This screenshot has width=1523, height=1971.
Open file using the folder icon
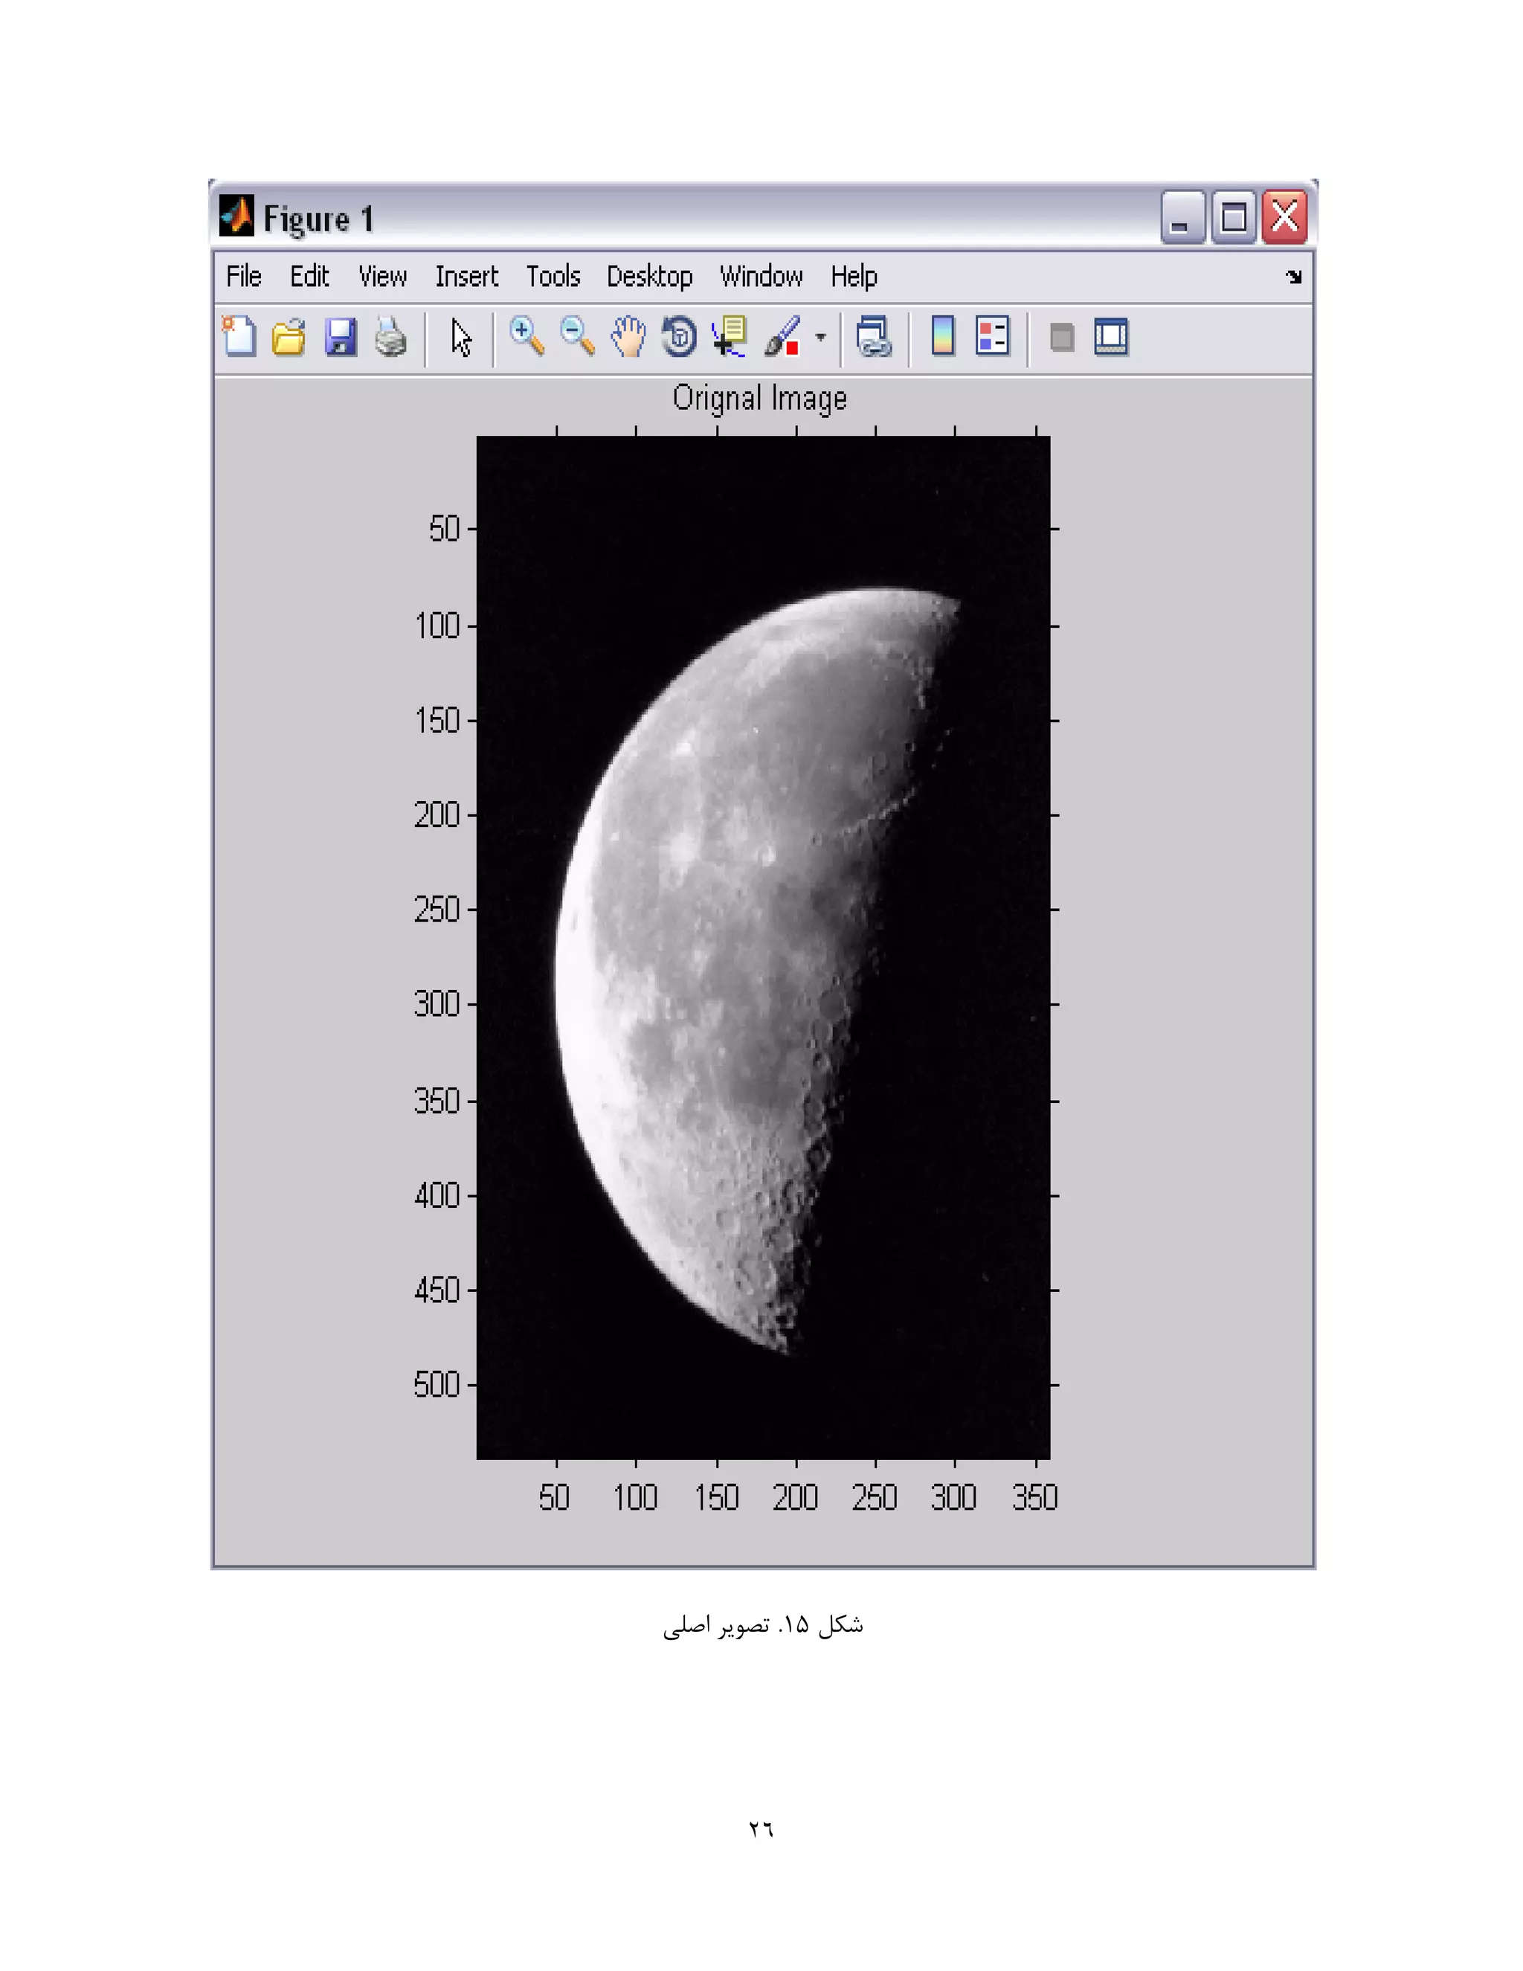[289, 338]
